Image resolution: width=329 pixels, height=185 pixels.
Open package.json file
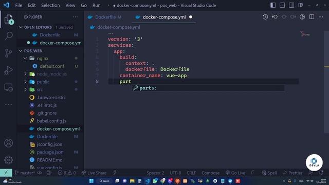click(50, 152)
